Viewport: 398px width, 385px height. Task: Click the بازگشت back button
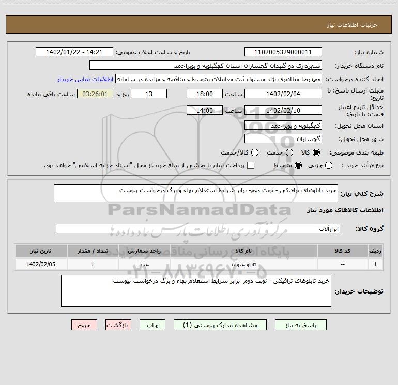click(x=118, y=325)
